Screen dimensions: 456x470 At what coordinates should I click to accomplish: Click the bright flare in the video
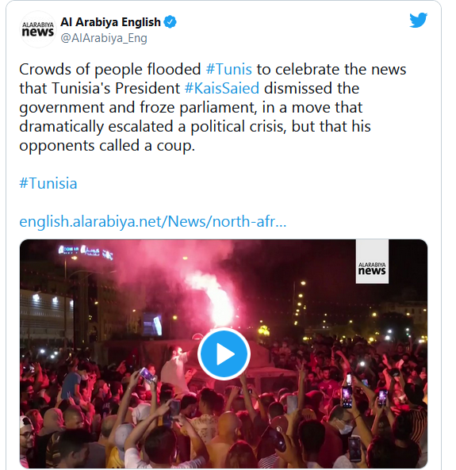click(220, 301)
